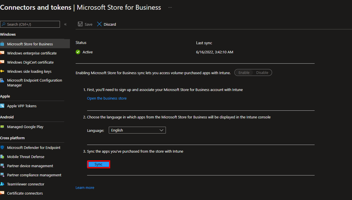Open Mobile Threat Defense menu item
The image size is (352, 200).
tap(26, 157)
